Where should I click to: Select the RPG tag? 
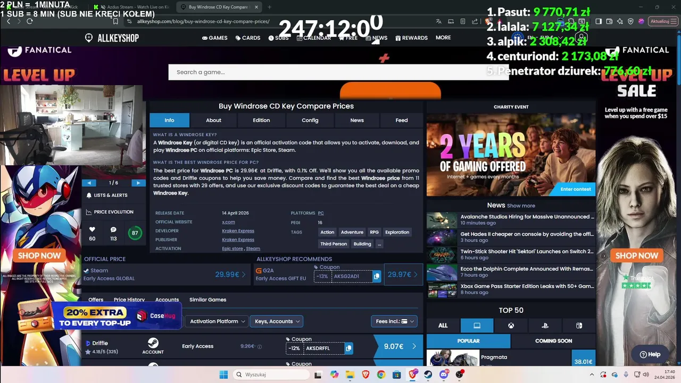click(375, 232)
